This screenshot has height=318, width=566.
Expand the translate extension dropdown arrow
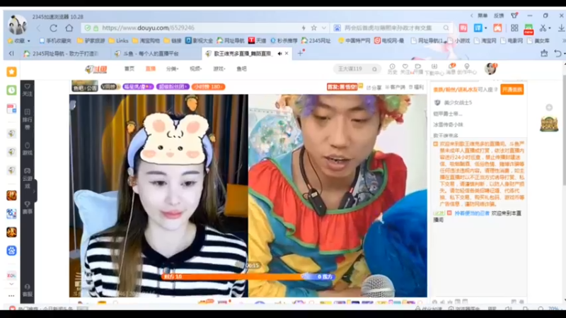coord(485,28)
